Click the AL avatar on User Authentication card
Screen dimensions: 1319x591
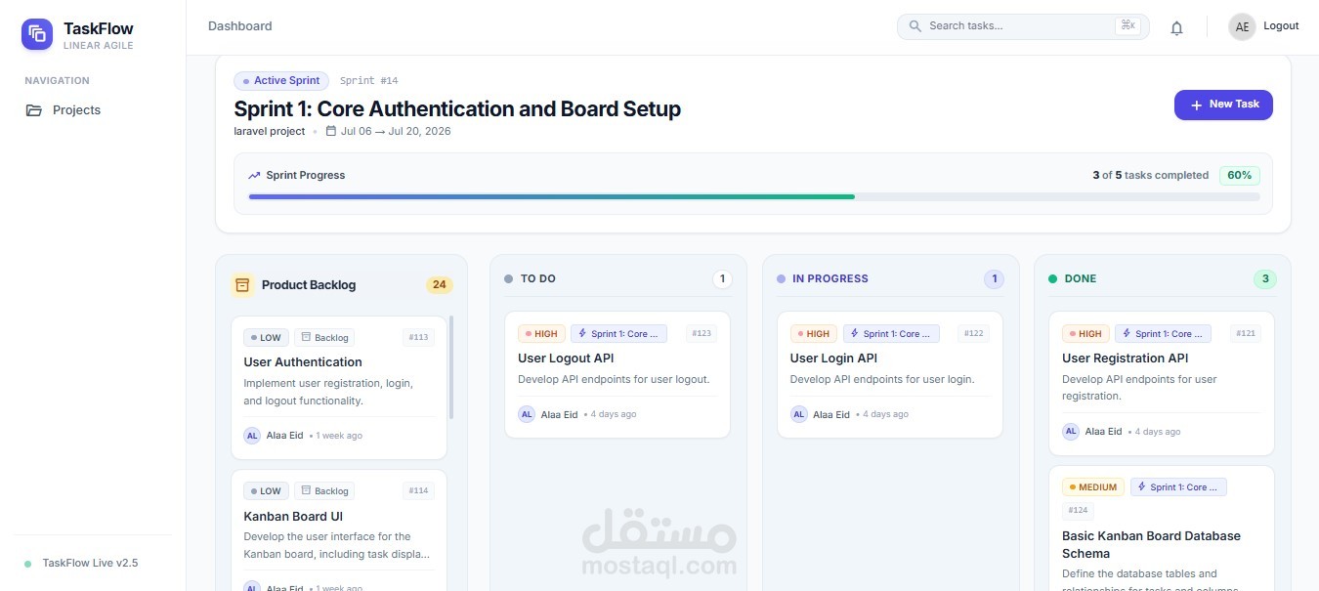point(252,436)
